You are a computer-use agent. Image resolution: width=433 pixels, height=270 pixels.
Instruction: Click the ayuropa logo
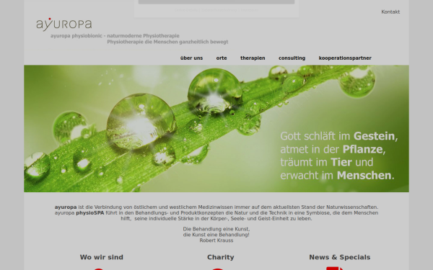point(64,24)
